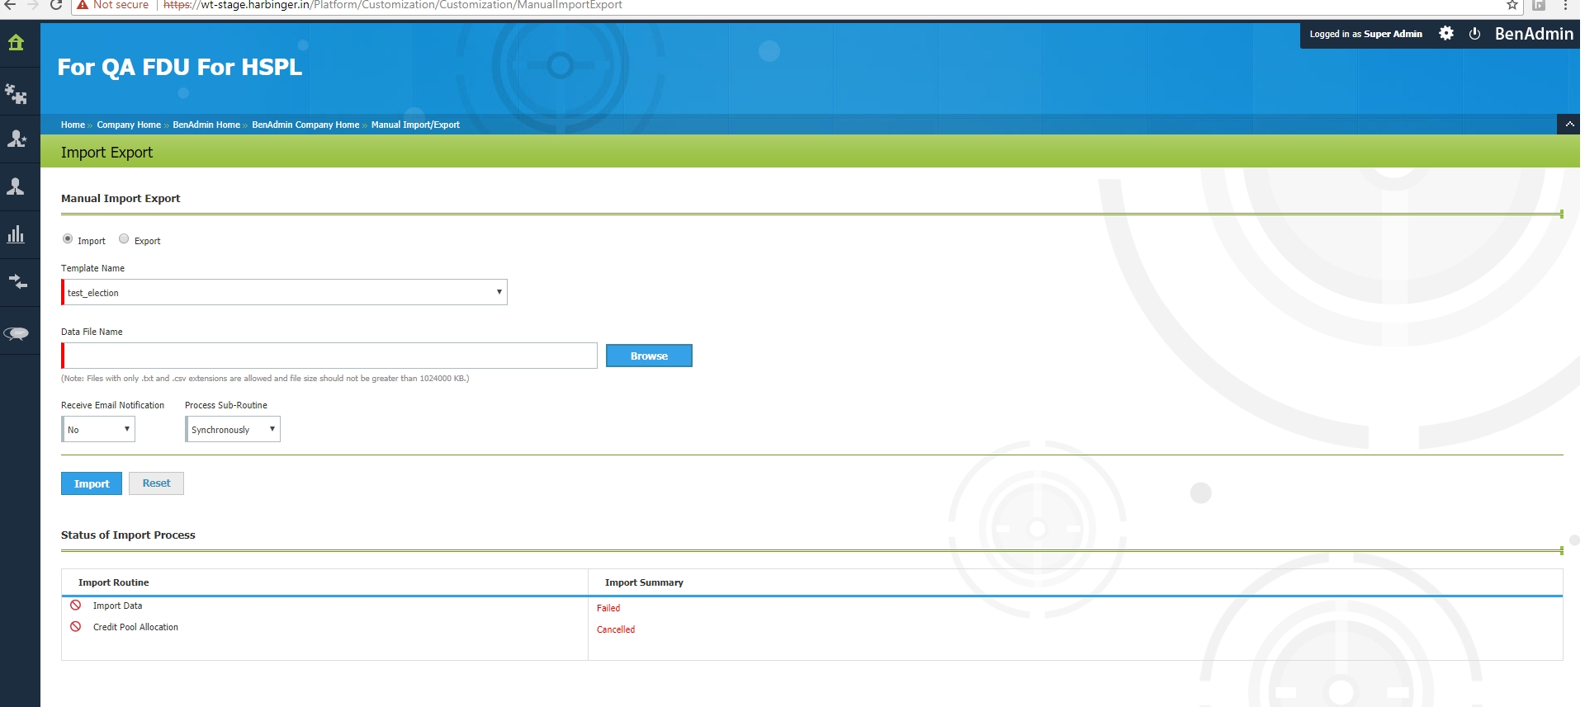This screenshot has height=707, width=1585.
Task: Open the speech bubble sidebar icon
Action: point(16,333)
